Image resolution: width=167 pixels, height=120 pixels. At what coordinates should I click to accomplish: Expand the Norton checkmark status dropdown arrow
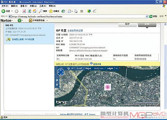pyautogui.click(x=22, y=21)
